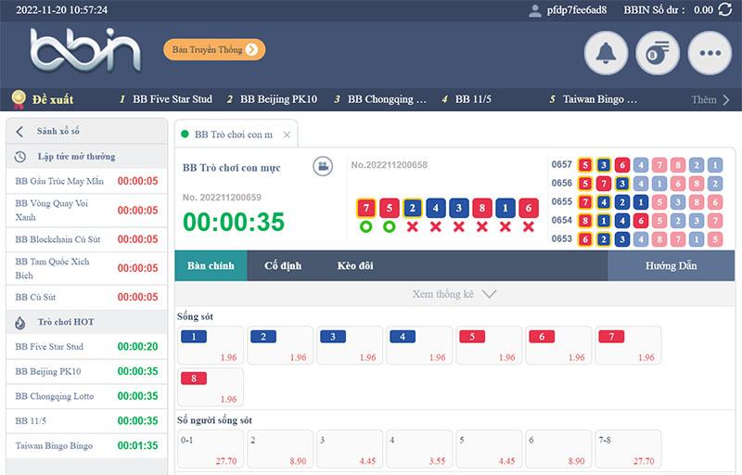Screen dimensions: 742x475
Task: Click the notification bell icon
Action: [606, 53]
